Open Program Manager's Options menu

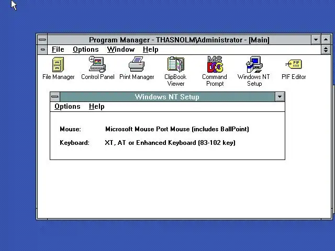click(86, 50)
